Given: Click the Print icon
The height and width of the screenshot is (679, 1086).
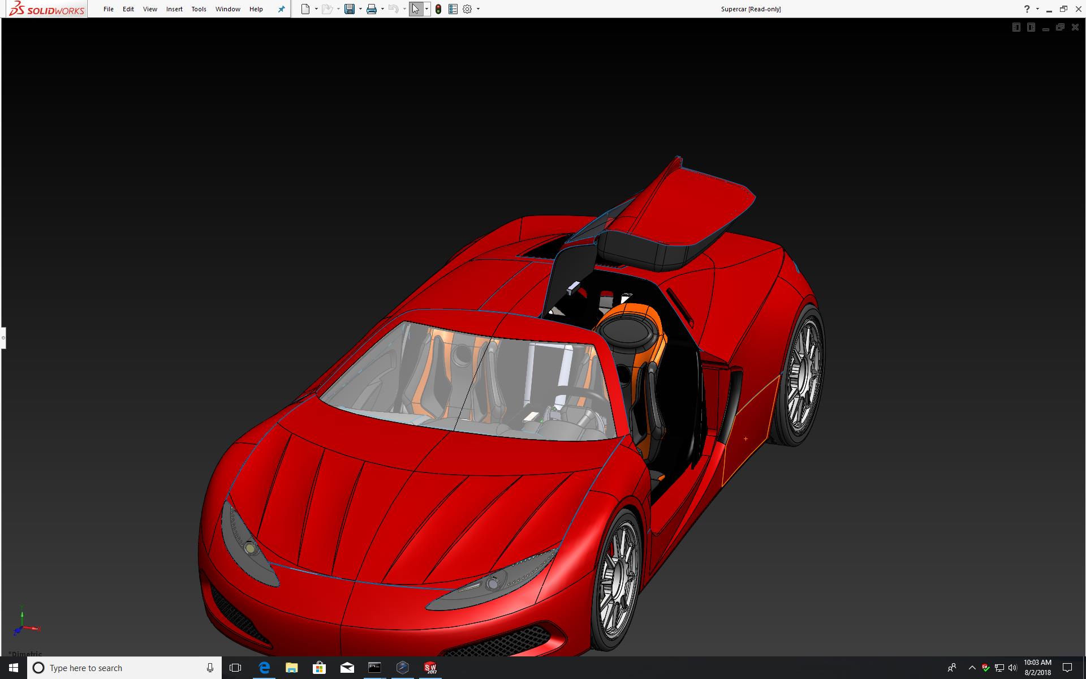Looking at the screenshot, I should (x=372, y=9).
